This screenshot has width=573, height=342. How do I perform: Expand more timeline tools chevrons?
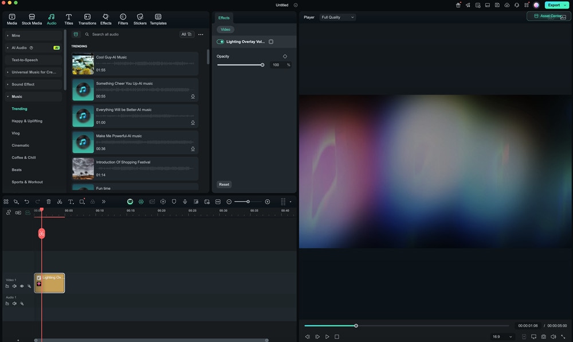pos(103,201)
